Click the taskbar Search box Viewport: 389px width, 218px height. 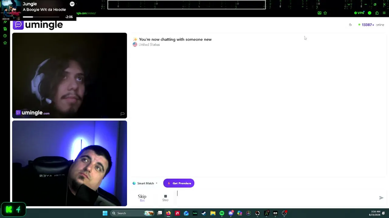tap(133, 213)
